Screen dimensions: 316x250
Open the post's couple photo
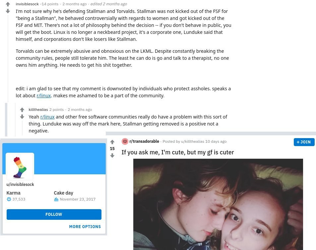click(218, 204)
